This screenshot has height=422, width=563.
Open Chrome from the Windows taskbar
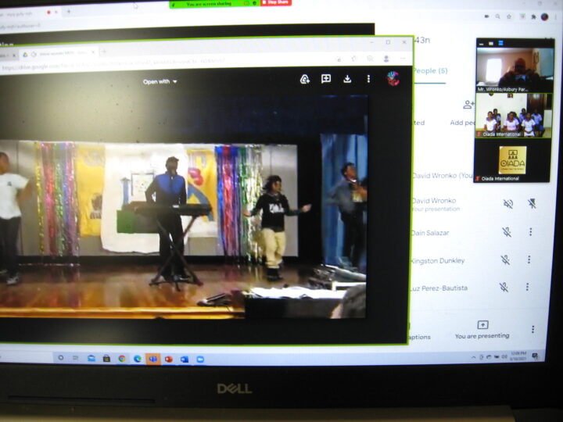(122, 359)
